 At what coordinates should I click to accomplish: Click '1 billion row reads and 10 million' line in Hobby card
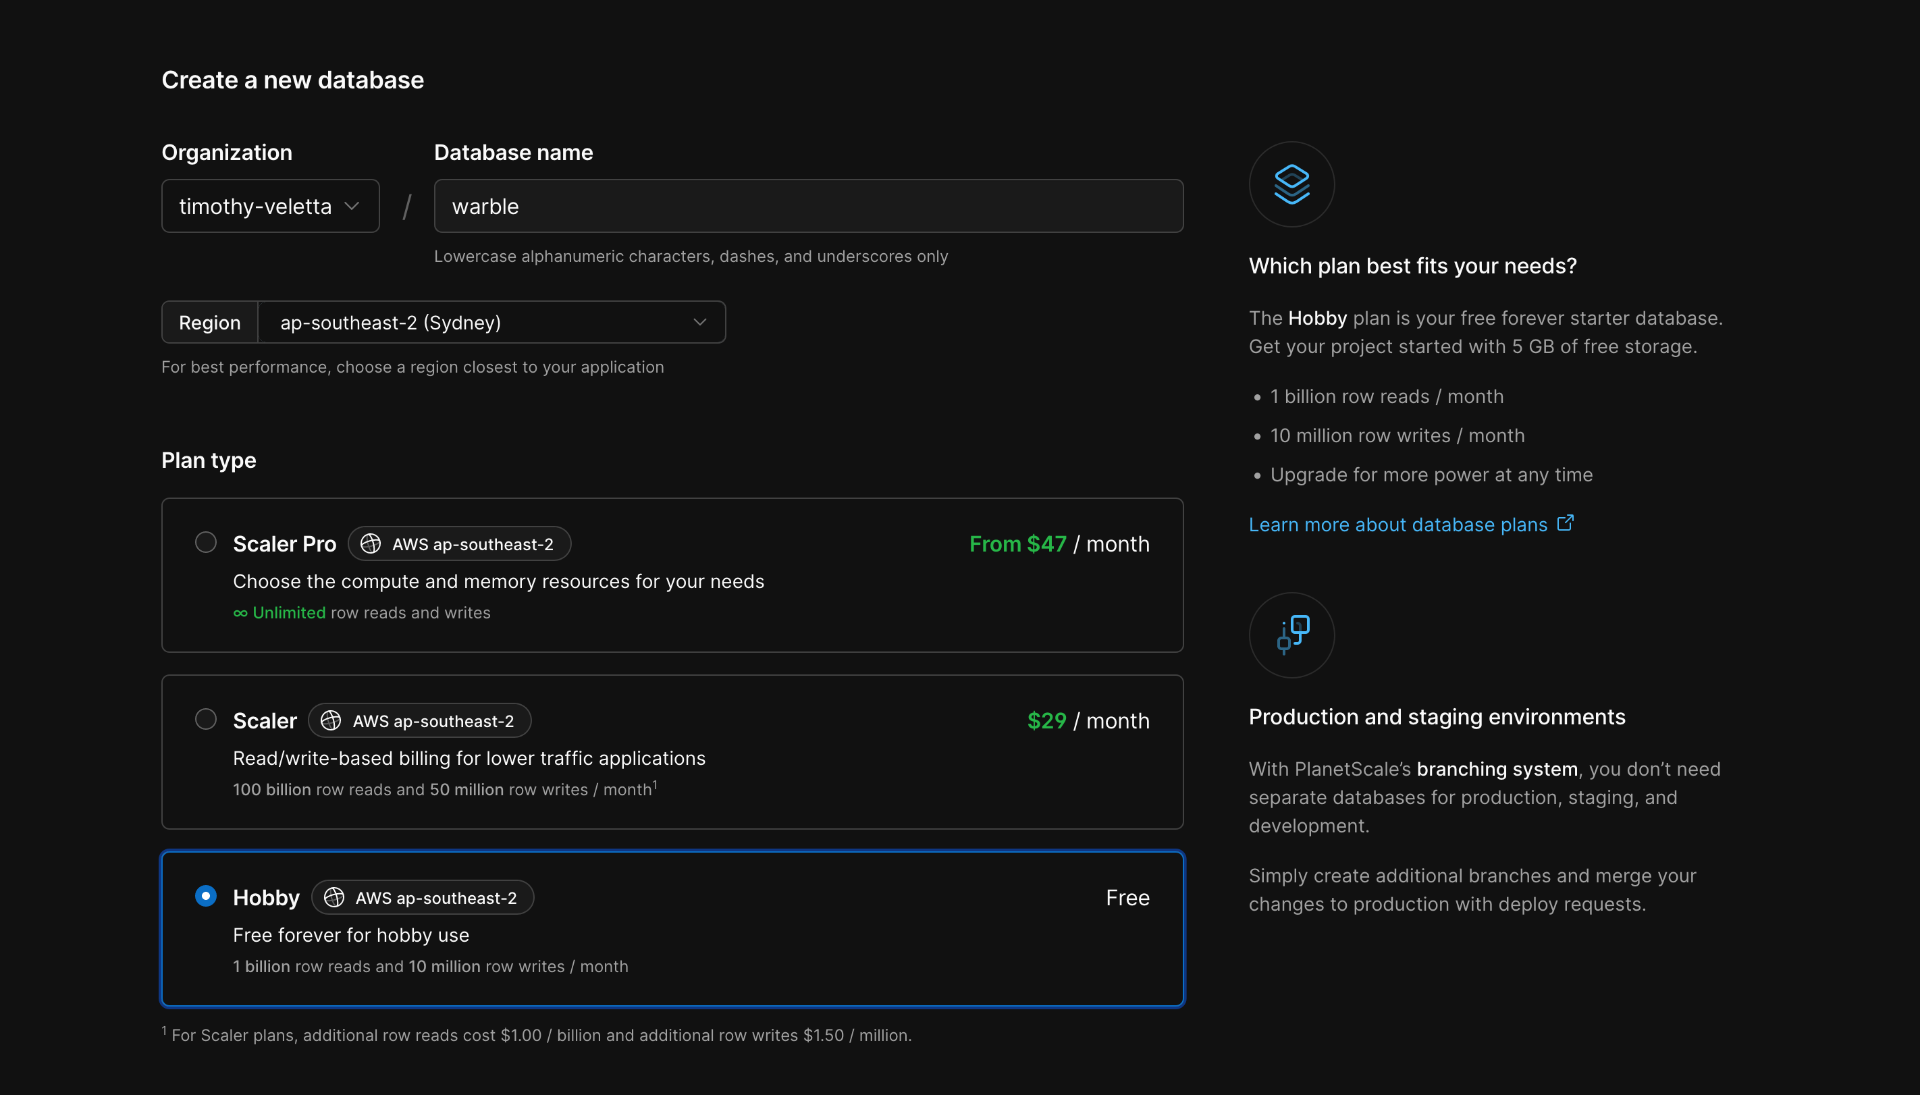pos(430,967)
